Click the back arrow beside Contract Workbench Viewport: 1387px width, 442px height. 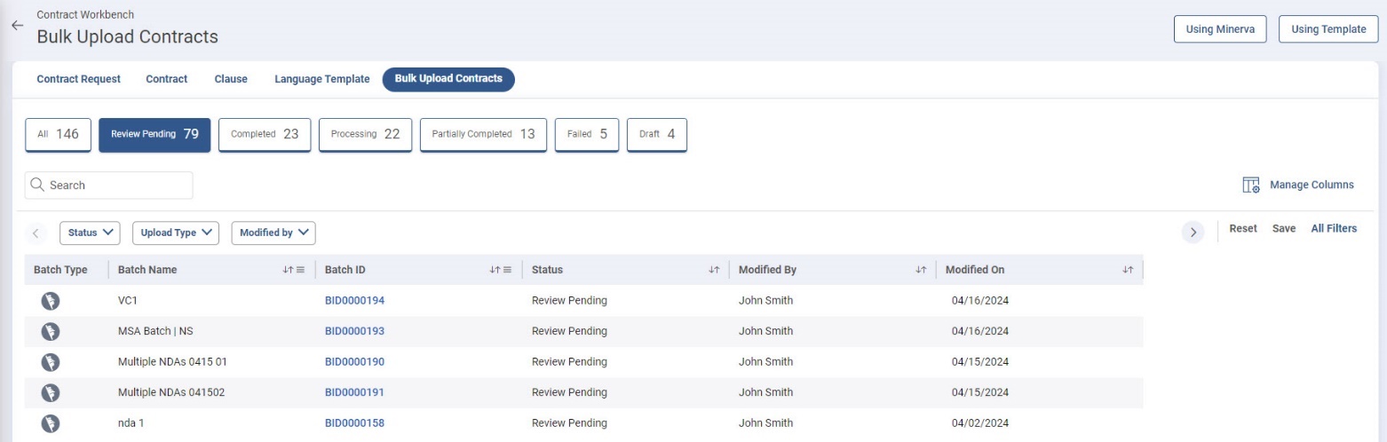click(x=17, y=26)
